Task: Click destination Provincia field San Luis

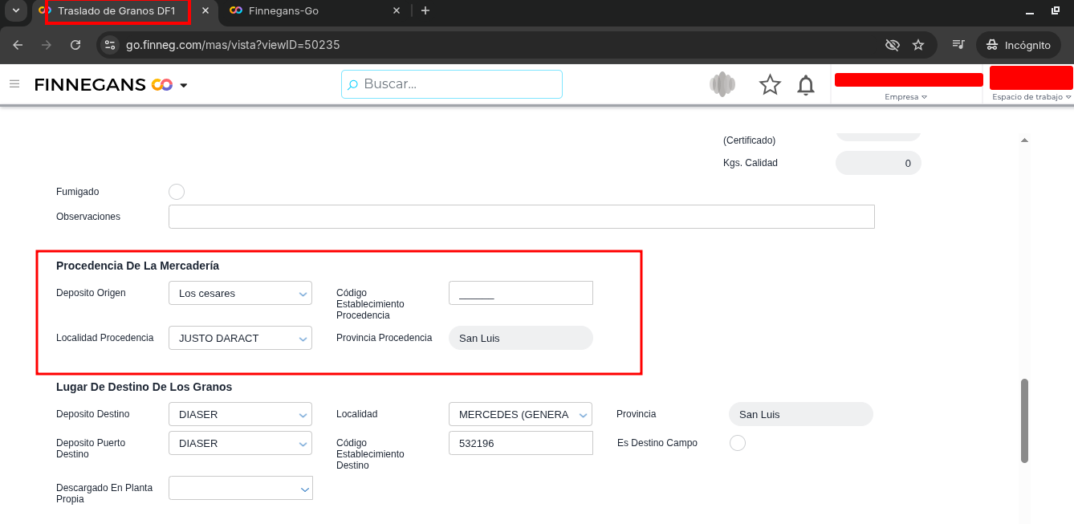Action: [800, 414]
